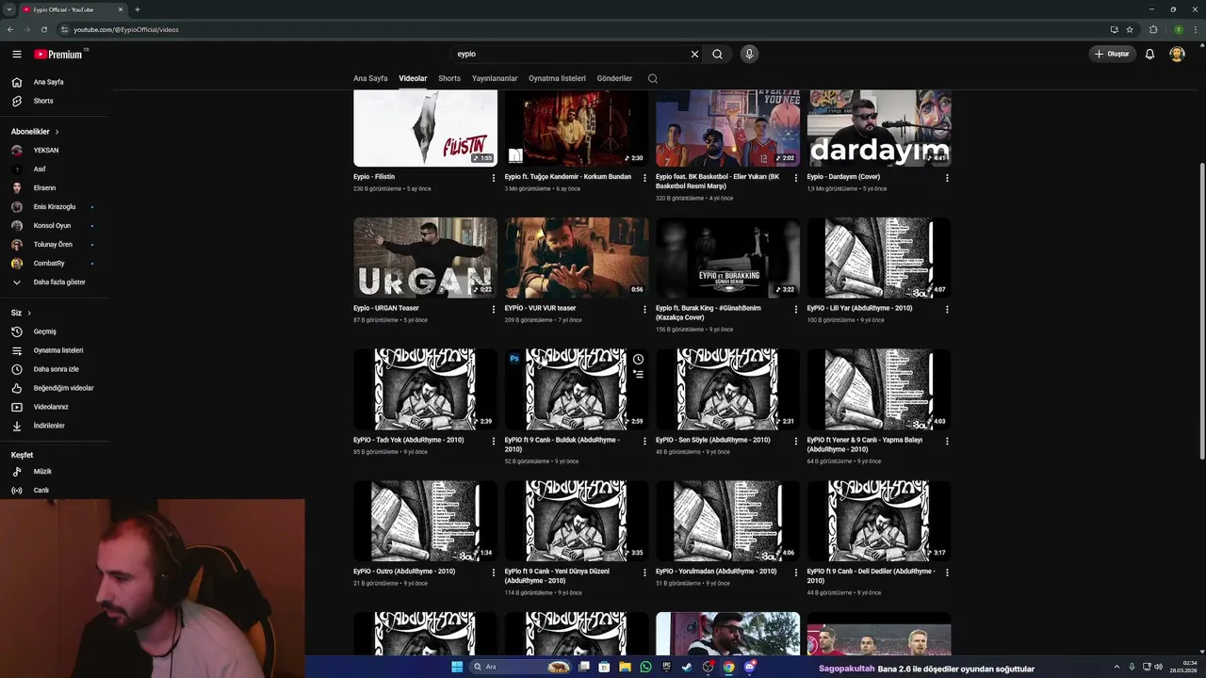The height and width of the screenshot is (678, 1206).
Task: Open Discord from the taskbar
Action: (x=750, y=667)
